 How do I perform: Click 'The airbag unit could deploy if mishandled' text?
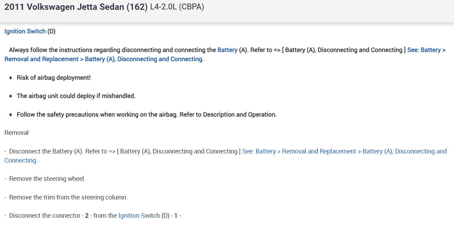click(76, 96)
